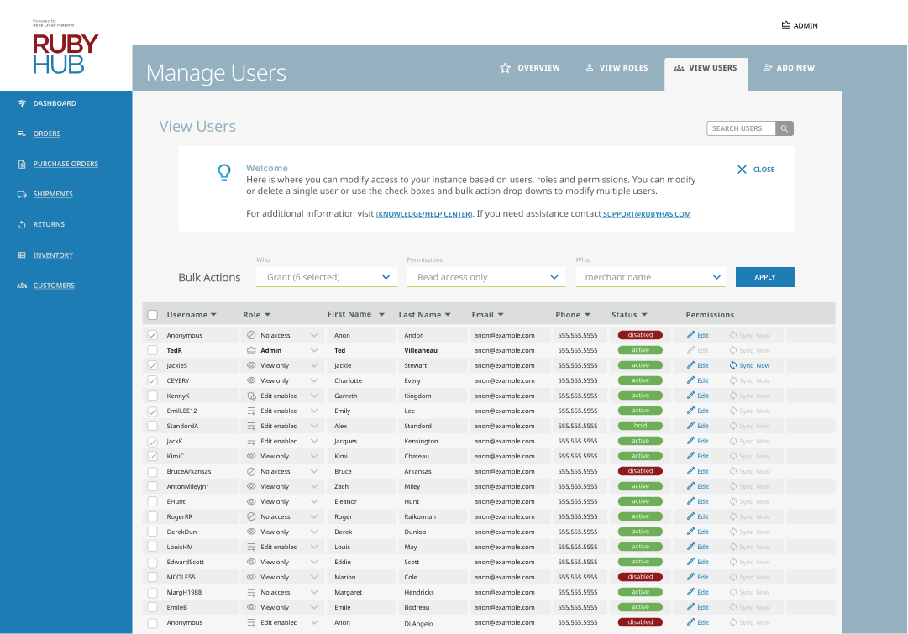The width and height of the screenshot is (908, 634).
Task: Click the Returns arrow icon
Action: [22, 225]
